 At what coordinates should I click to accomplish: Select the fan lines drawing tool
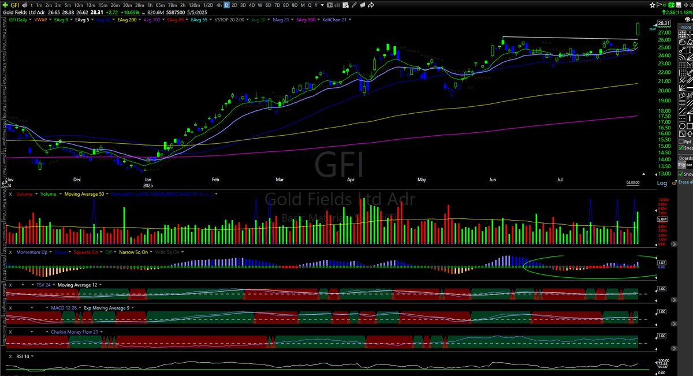pos(682,88)
